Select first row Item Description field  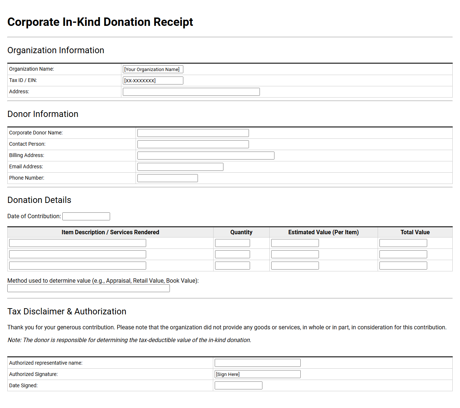[x=78, y=243]
